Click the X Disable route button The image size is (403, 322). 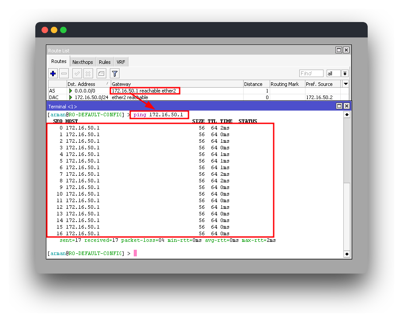pos(88,74)
